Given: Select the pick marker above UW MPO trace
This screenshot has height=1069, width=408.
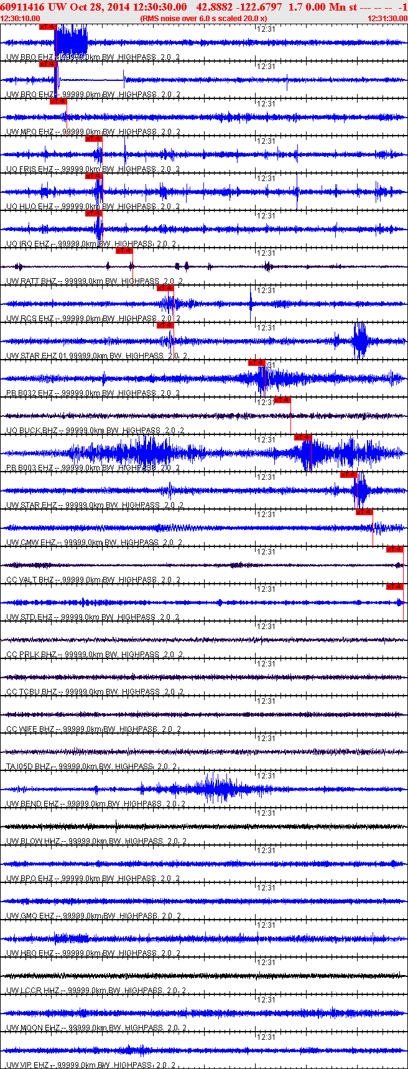Looking at the screenshot, I should 58,101.
